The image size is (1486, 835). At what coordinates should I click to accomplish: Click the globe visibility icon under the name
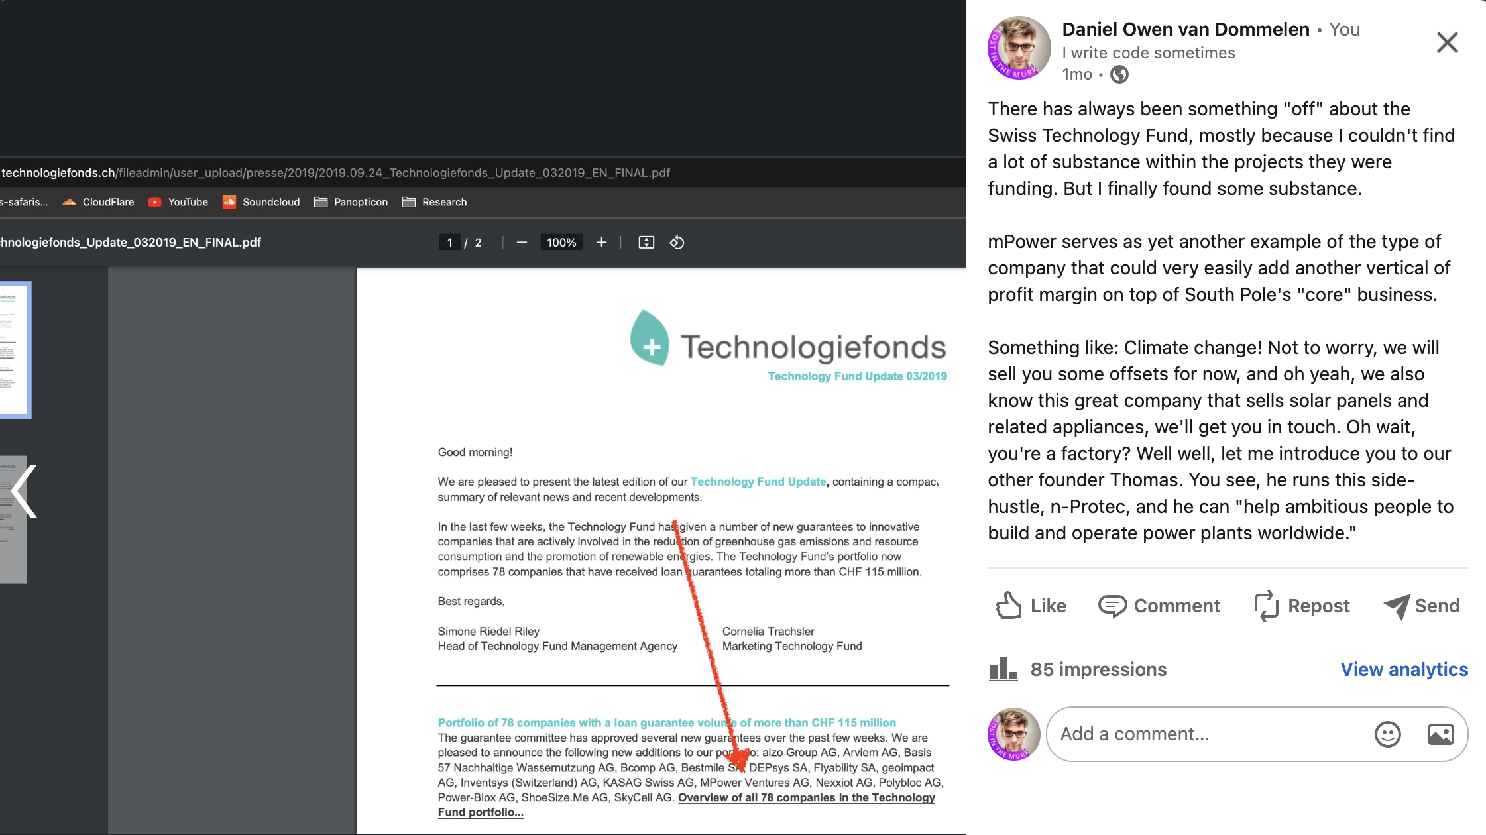click(1119, 74)
